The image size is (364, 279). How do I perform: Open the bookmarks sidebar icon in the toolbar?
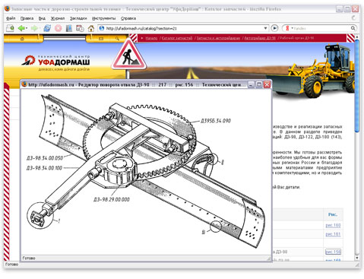point(69,28)
